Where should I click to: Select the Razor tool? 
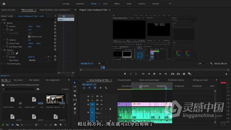(x=75, y=95)
